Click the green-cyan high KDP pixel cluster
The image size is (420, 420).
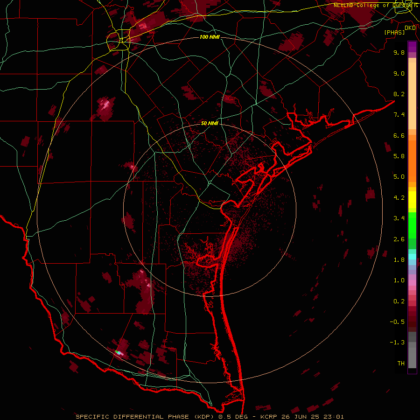(x=118, y=352)
